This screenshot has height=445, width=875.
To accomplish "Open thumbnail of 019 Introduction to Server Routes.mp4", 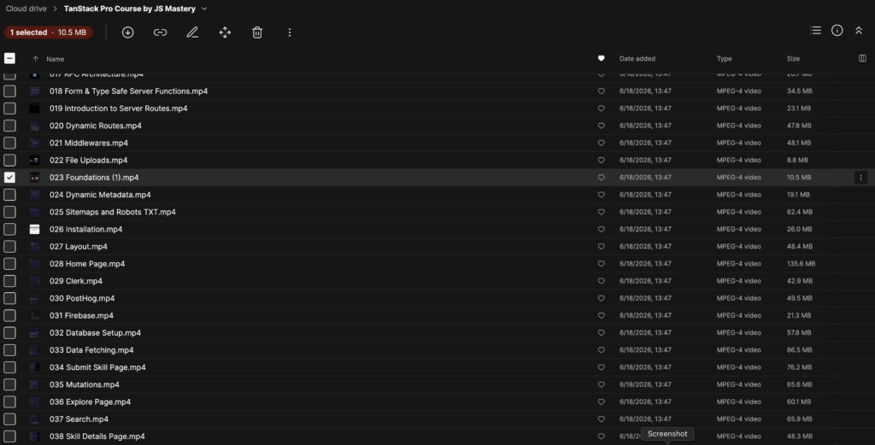I will (34, 108).
